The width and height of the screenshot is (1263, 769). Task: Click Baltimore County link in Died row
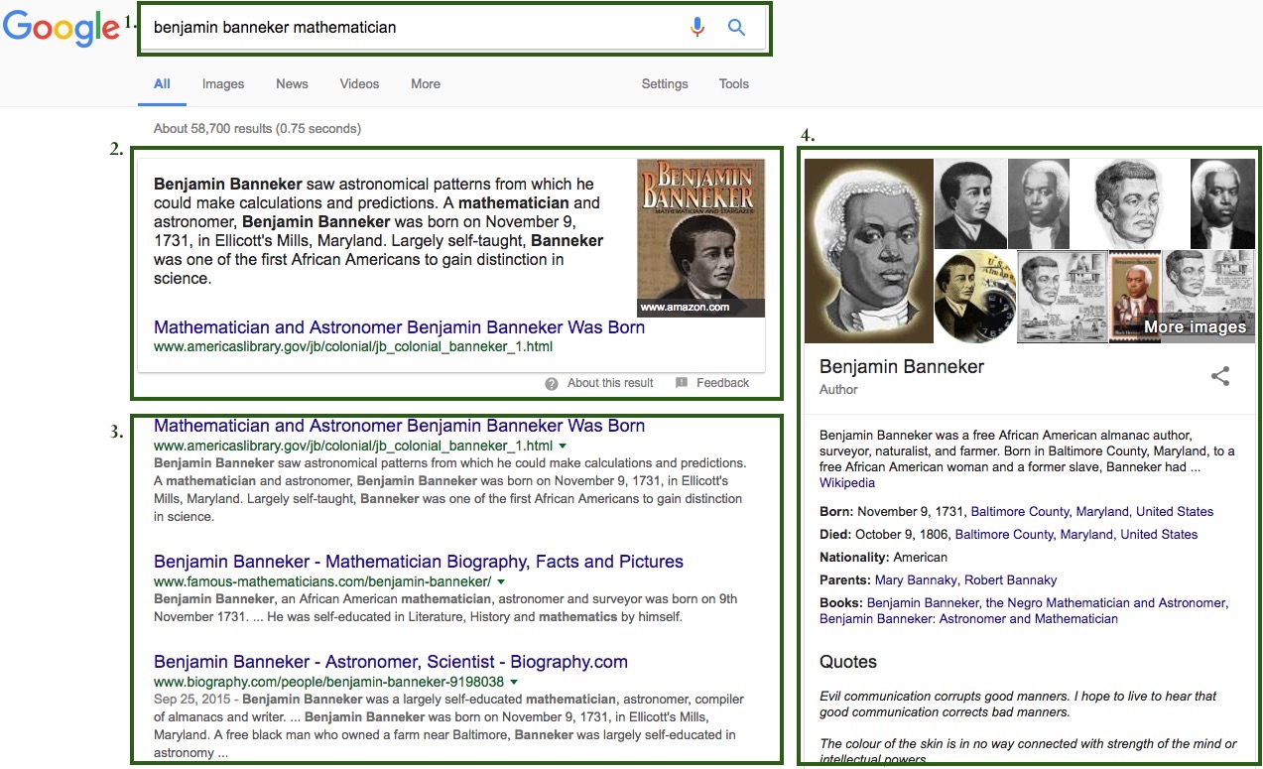click(x=1076, y=535)
